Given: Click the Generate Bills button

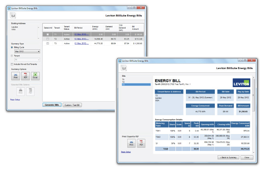Looking at the screenshot, I should coord(52,105).
